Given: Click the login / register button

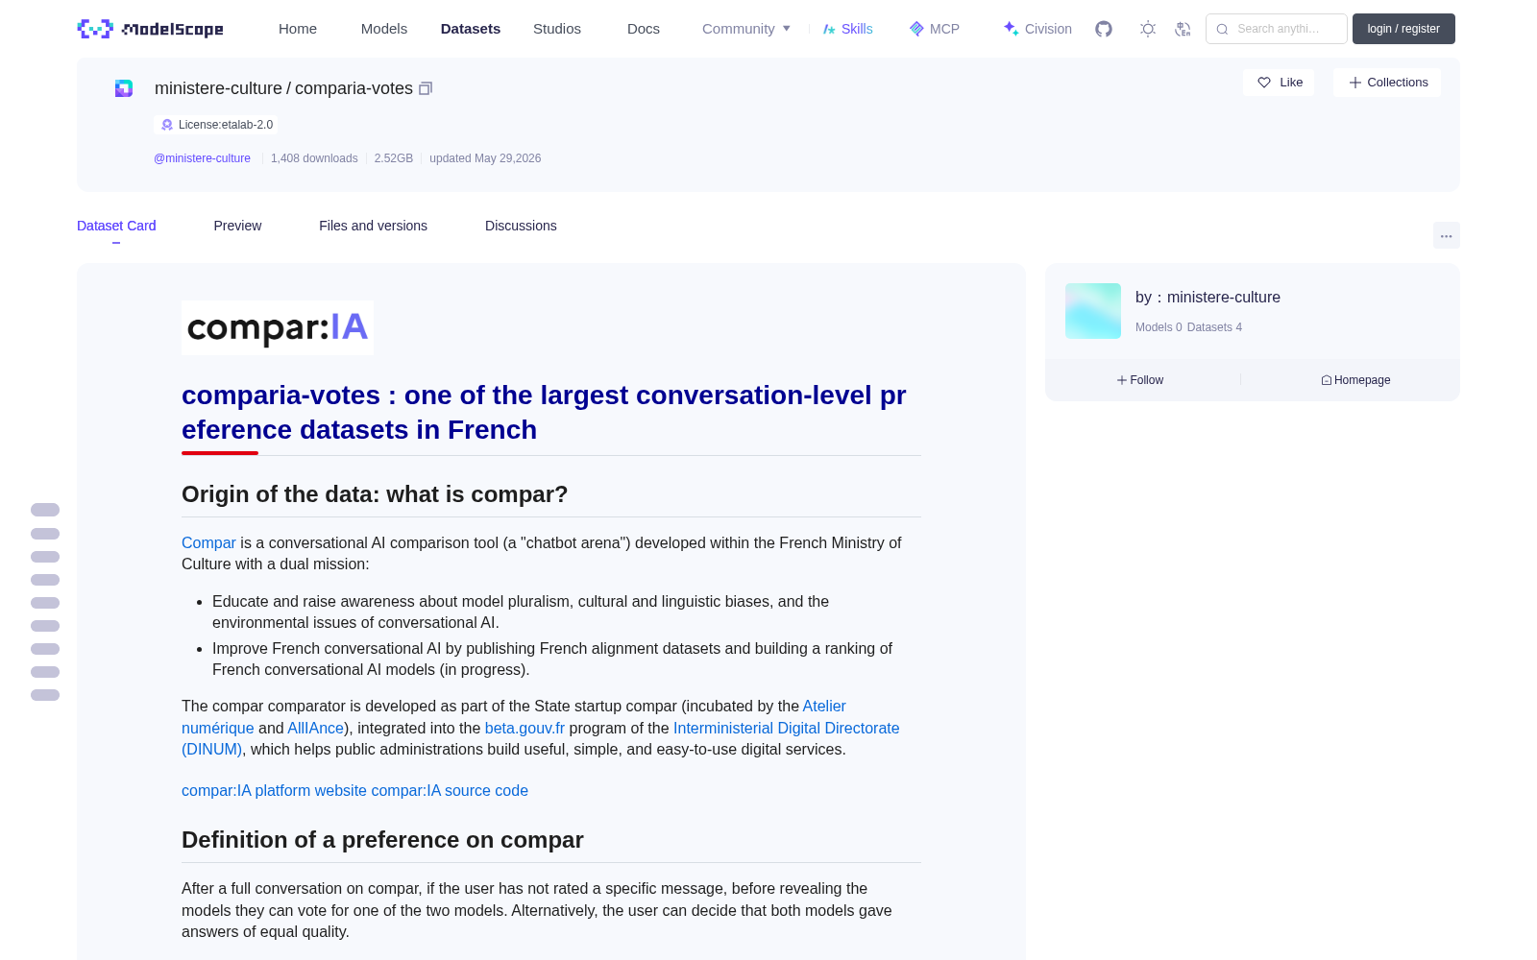Looking at the screenshot, I should pos(1403,29).
